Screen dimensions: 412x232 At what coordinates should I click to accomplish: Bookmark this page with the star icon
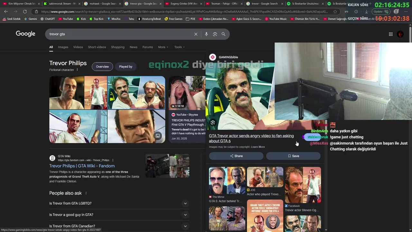coord(335,12)
